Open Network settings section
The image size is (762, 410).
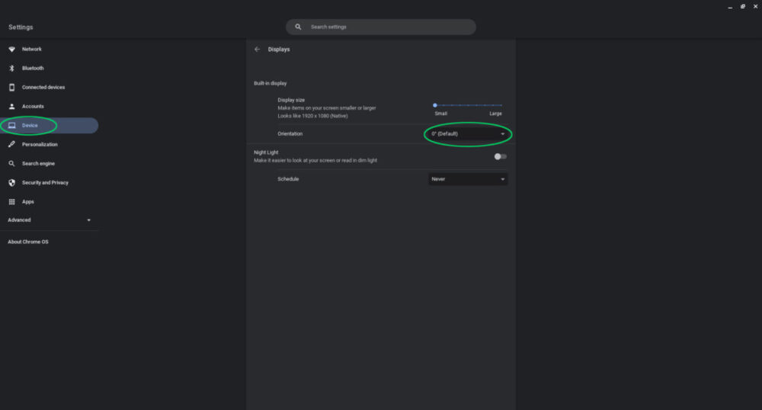[x=31, y=49]
